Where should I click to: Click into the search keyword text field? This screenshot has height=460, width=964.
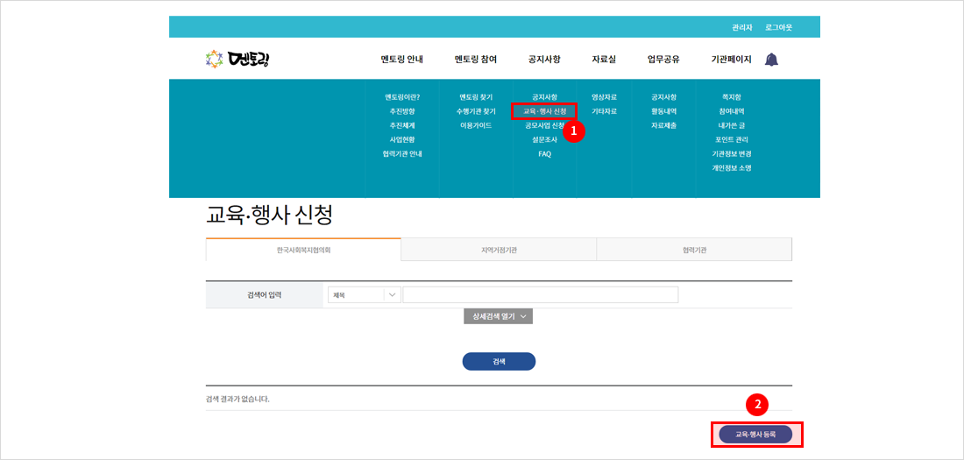[x=540, y=295]
